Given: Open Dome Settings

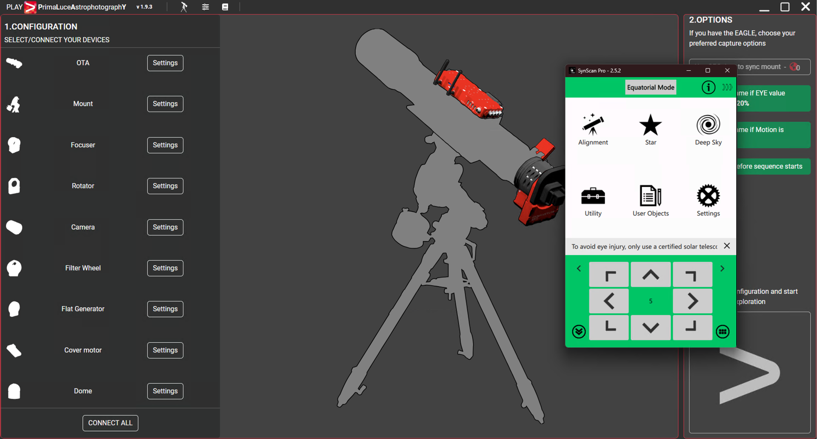Looking at the screenshot, I should (165, 391).
